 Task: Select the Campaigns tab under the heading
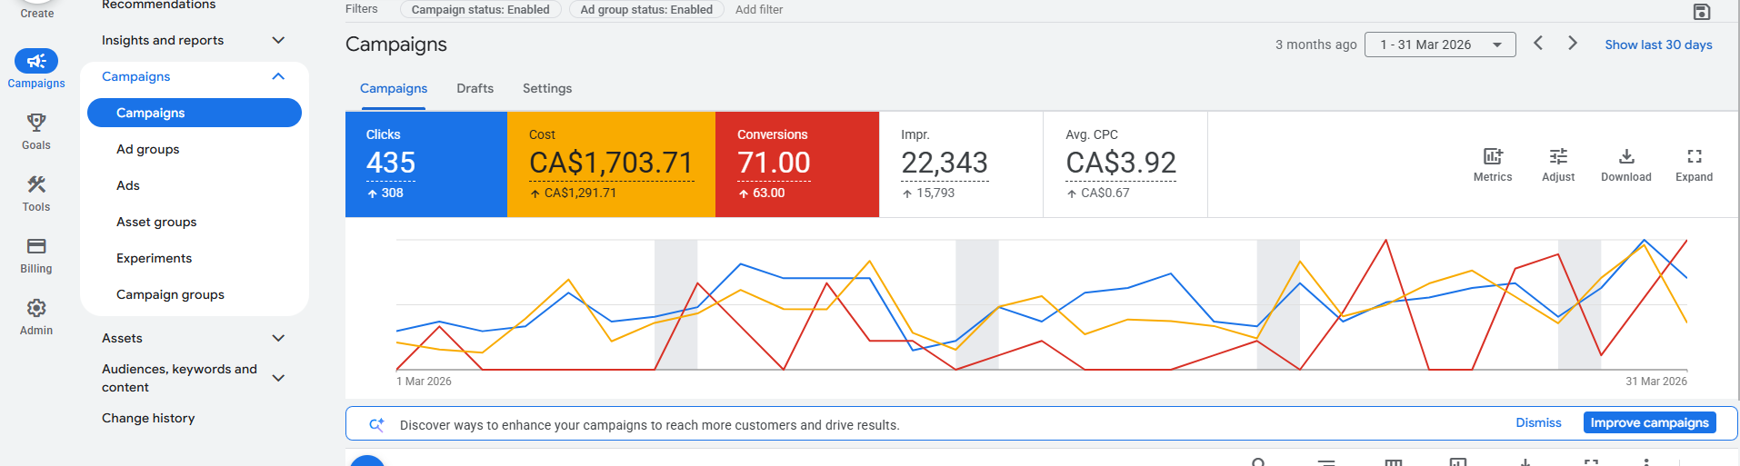394,88
